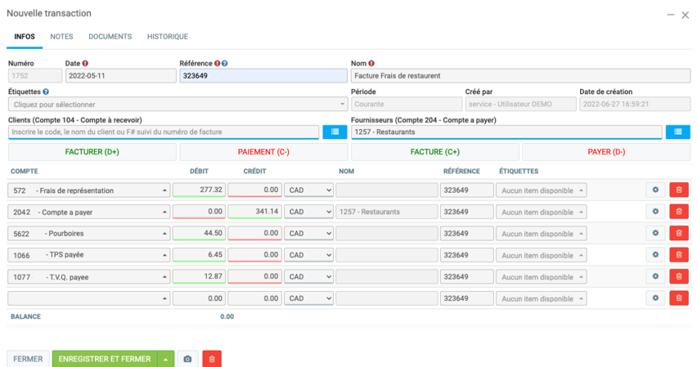Delete the T.V.Q. payee row
Image resolution: width=697 pixels, height=367 pixels.
coord(678,276)
